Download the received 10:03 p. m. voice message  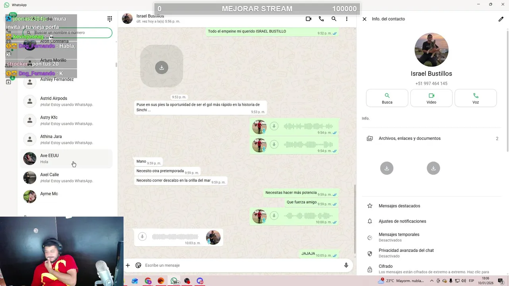(x=142, y=237)
